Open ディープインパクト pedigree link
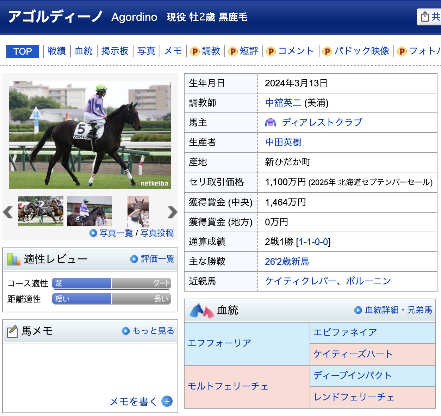 [353, 375]
